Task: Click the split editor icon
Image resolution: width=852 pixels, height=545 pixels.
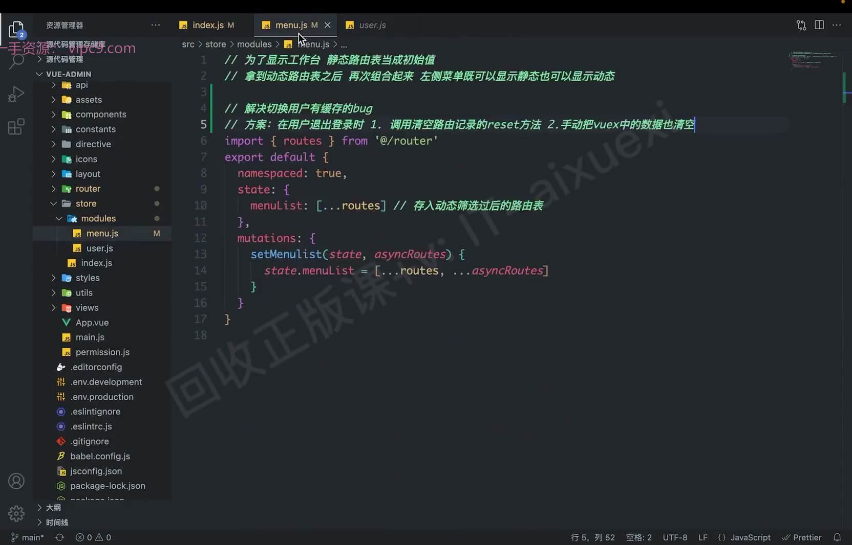Action: click(x=819, y=25)
